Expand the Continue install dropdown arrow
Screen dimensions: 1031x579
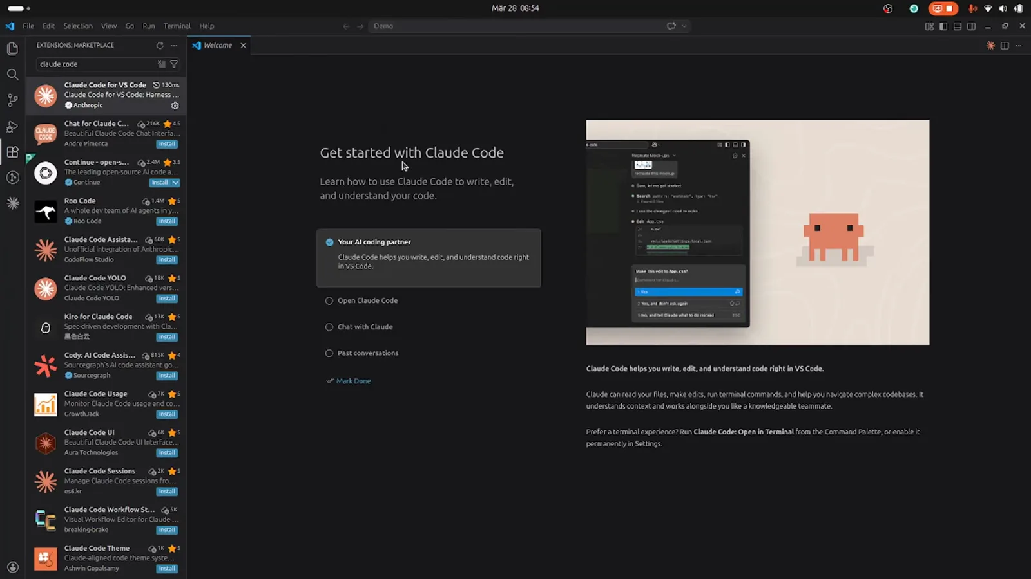[175, 183]
